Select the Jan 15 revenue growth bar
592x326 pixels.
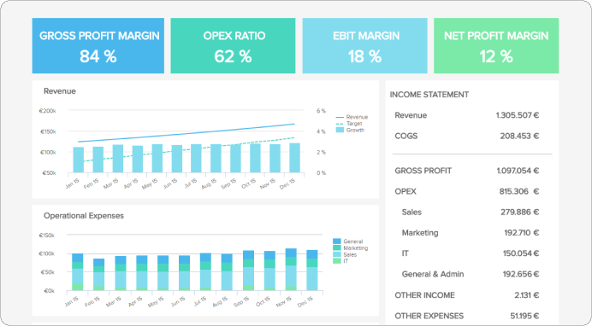click(x=78, y=160)
